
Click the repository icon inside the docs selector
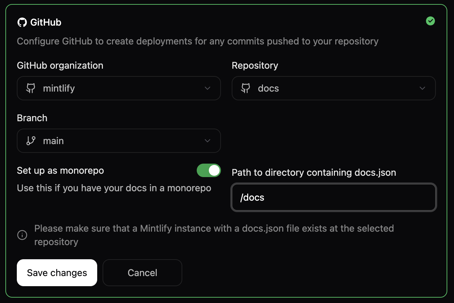pos(245,88)
